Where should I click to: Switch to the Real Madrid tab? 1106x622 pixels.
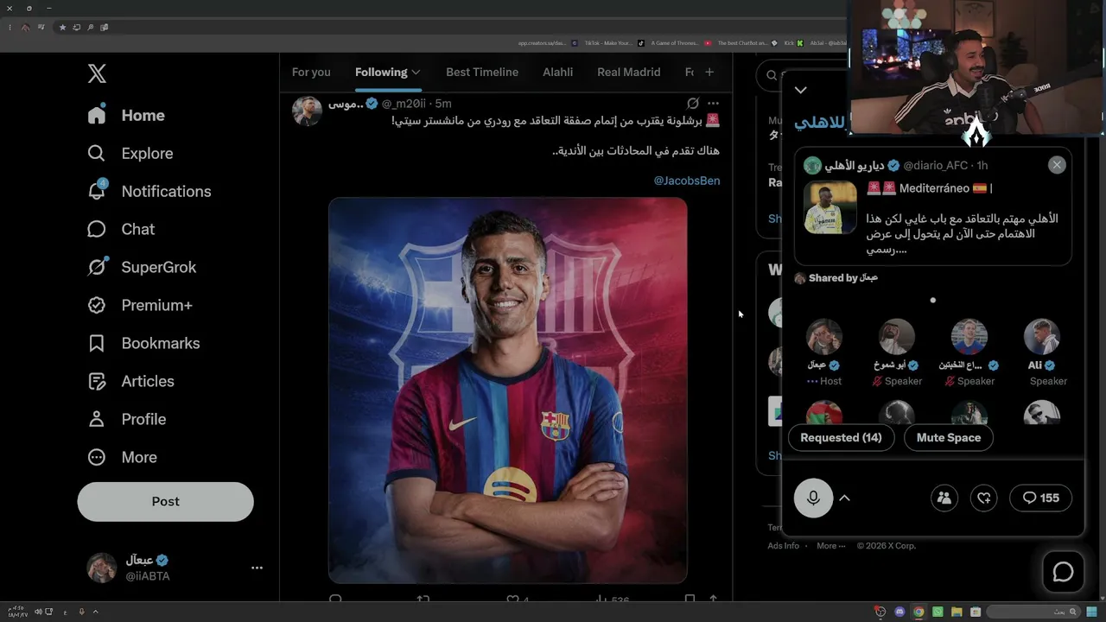[628, 72]
